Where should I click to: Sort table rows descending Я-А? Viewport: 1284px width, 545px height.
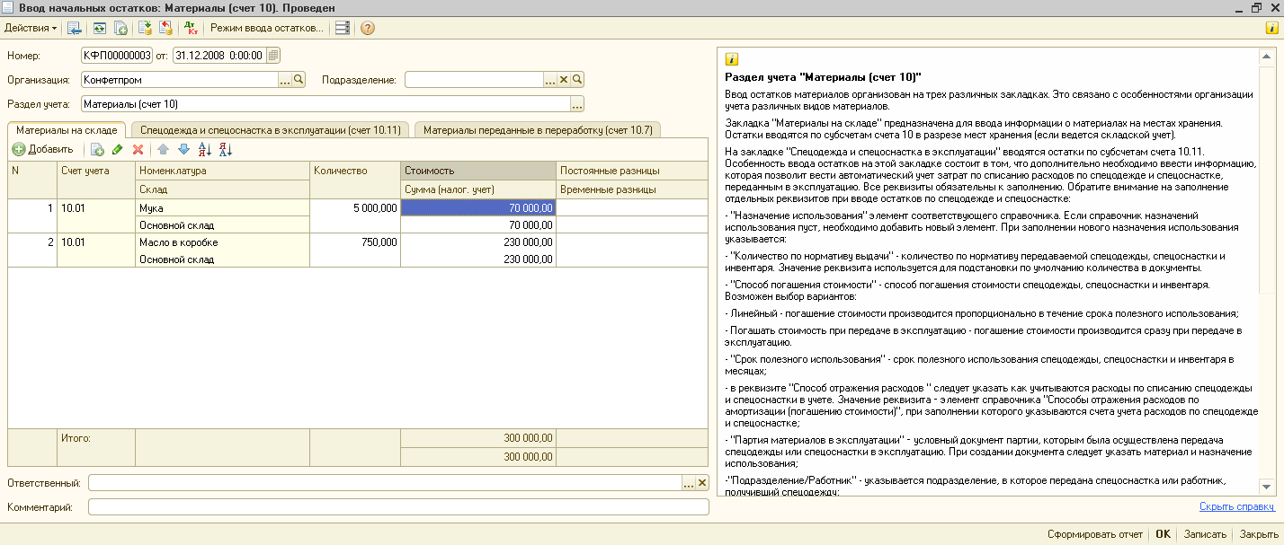click(225, 150)
